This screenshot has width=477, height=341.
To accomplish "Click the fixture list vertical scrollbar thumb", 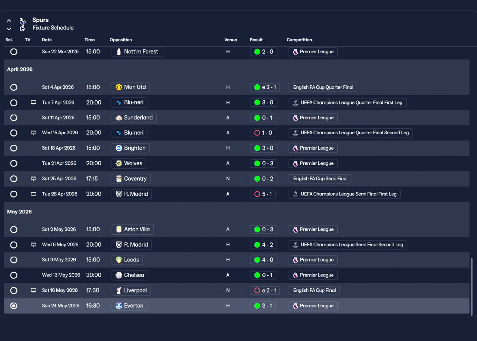I will click(x=472, y=287).
